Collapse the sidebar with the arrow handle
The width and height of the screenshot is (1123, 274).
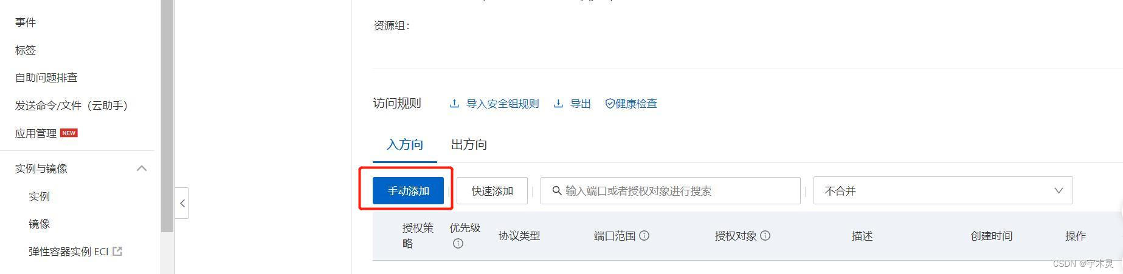pos(182,203)
